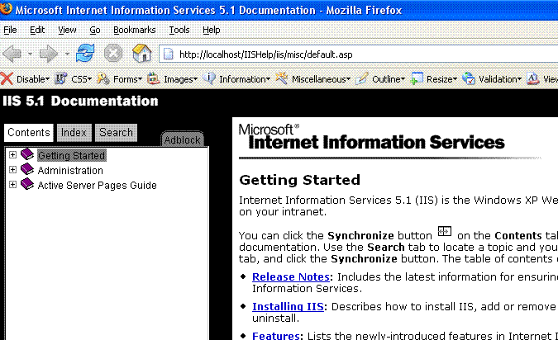Click the Information toolbar icon
This screenshot has width=558, height=340.
(209, 78)
